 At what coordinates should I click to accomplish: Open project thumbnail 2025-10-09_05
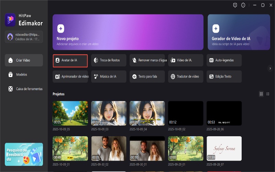70,113
